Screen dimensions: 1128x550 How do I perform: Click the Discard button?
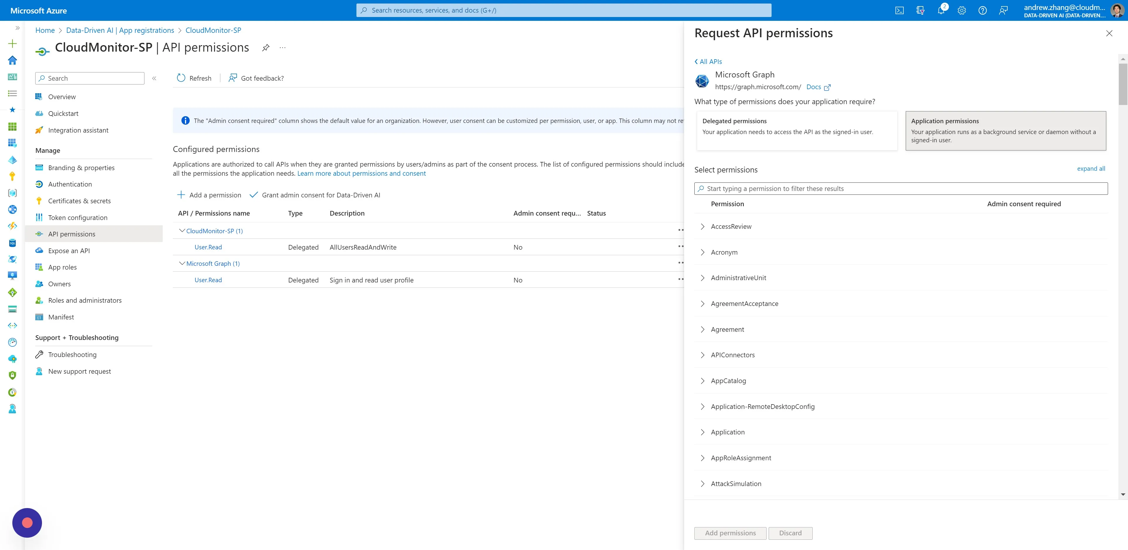pyautogui.click(x=790, y=533)
